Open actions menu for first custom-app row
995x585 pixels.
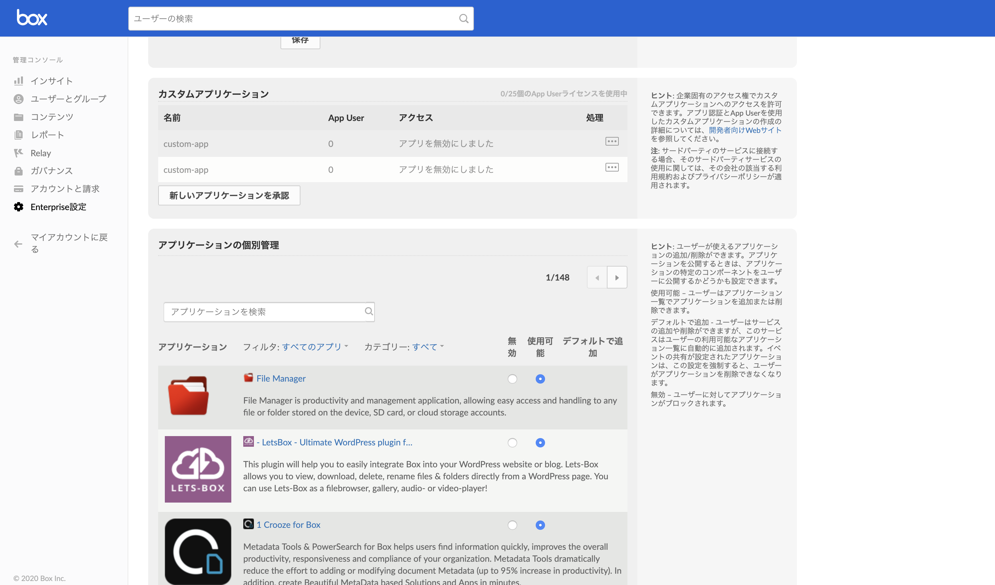[x=612, y=141]
